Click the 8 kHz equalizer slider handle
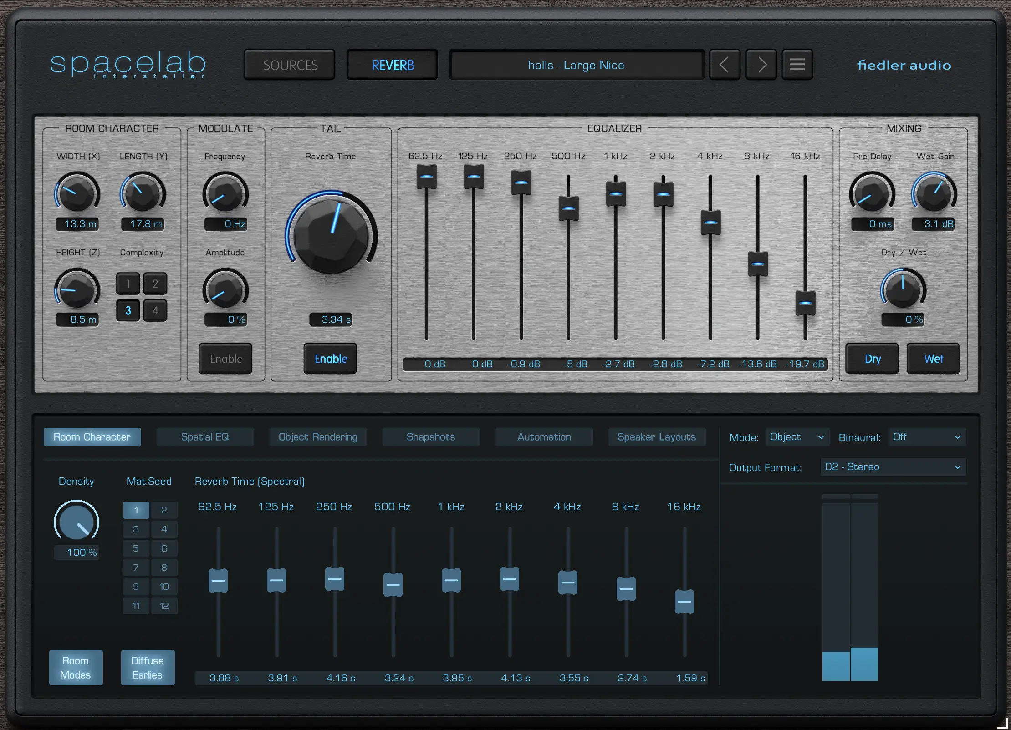The height and width of the screenshot is (730, 1011). (x=758, y=264)
